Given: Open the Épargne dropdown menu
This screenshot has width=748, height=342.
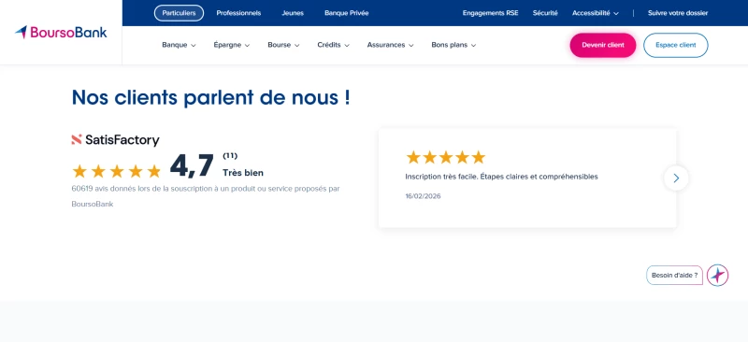Looking at the screenshot, I should click(x=231, y=45).
